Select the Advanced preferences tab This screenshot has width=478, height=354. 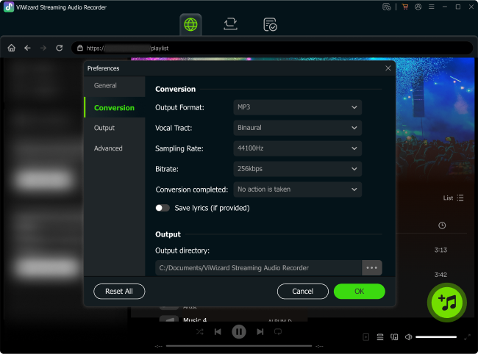(108, 148)
